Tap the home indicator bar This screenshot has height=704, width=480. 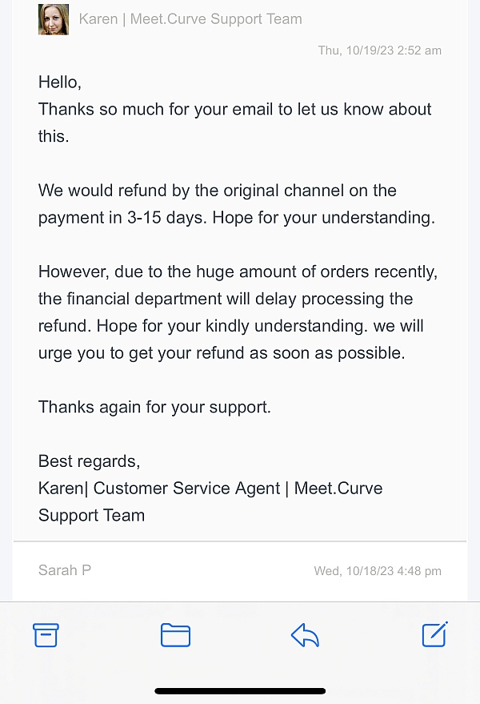click(240, 690)
